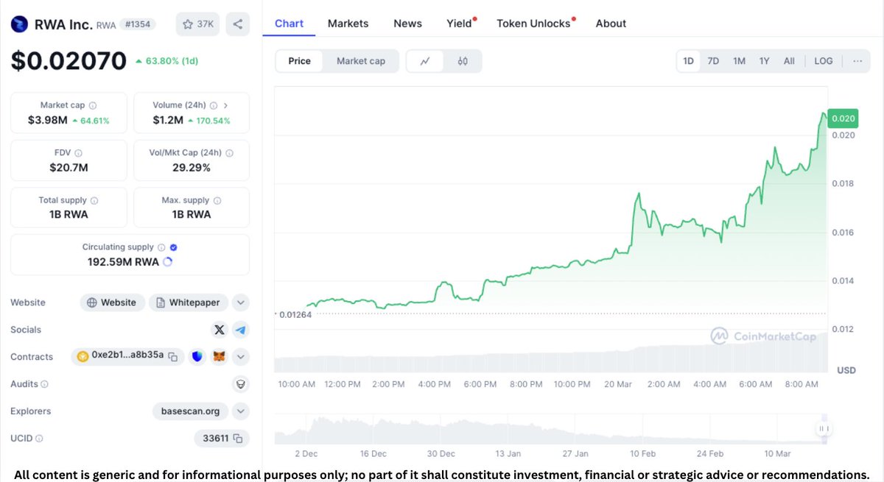Open the Volume (24h) arrow
Screen dimensions: 884x482
click(x=225, y=105)
